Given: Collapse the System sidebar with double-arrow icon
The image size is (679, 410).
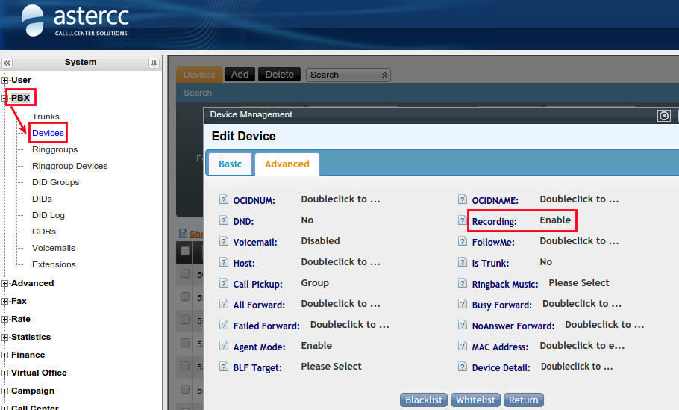Looking at the screenshot, I should point(7,63).
